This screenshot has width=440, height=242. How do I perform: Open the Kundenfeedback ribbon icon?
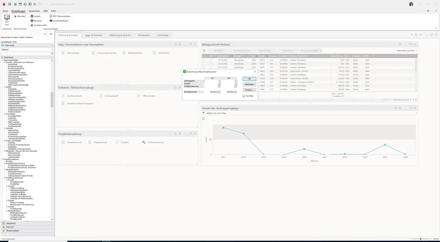(x=59, y=21)
